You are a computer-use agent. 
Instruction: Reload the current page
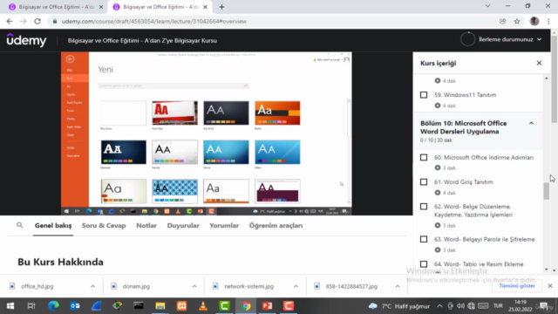[x=37, y=21]
